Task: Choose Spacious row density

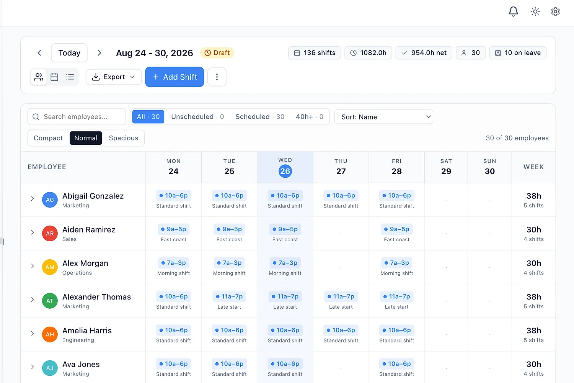Action: (x=124, y=138)
